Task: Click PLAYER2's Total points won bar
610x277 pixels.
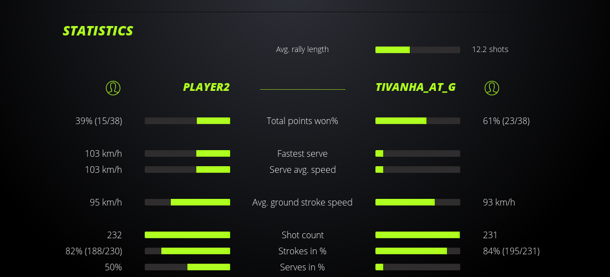Action: [x=187, y=121]
